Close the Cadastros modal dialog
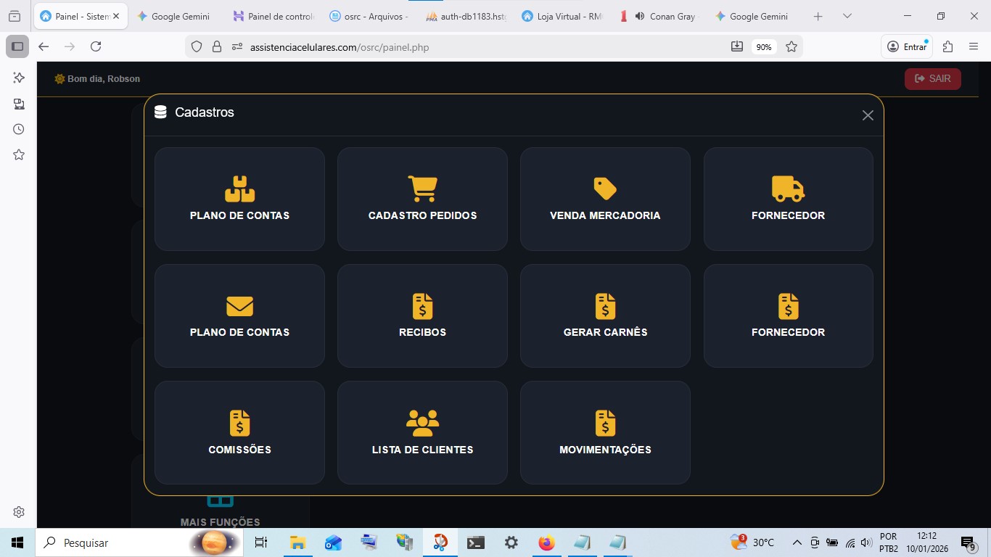 click(868, 115)
